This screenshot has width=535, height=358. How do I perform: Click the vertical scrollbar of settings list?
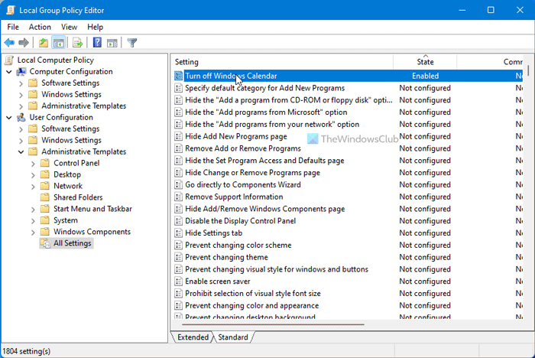527,191
